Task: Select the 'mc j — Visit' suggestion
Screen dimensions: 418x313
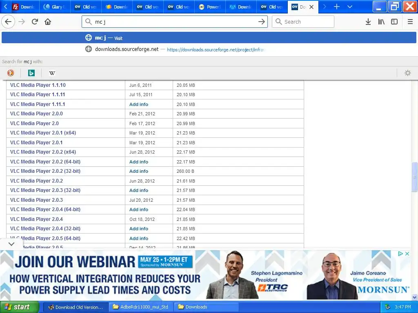Action: (x=209, y=37)
